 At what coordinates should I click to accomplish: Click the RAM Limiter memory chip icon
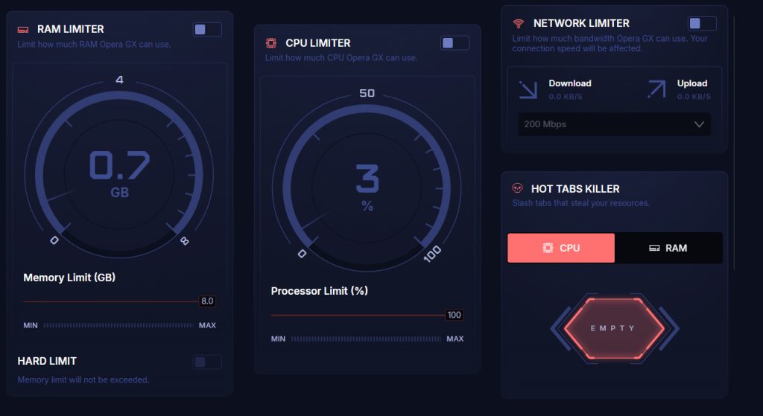(23, 30)
